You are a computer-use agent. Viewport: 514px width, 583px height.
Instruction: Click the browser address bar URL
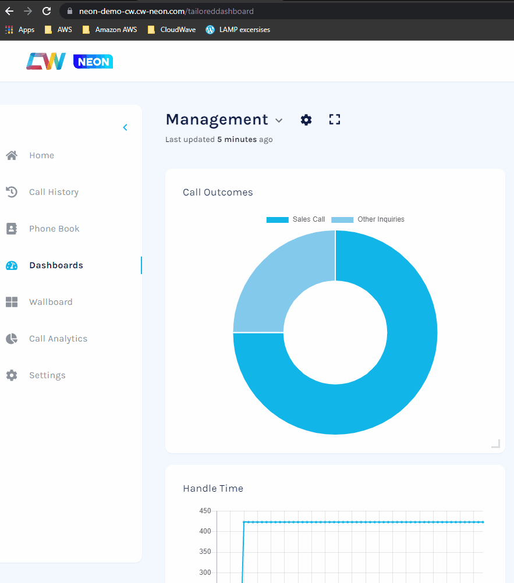[x=166, y=11]
